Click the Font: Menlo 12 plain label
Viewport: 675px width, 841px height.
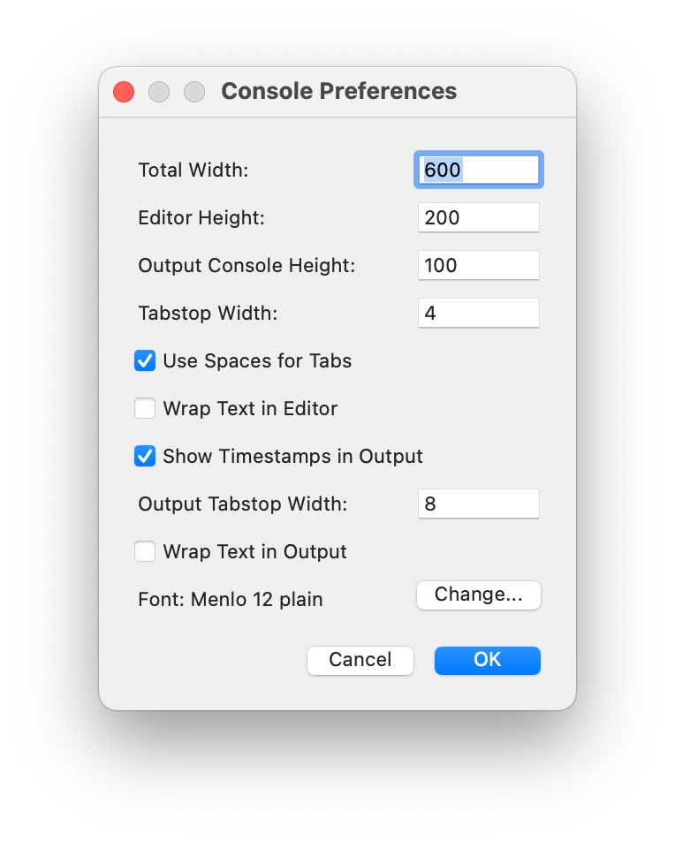(x=230, y=599)
